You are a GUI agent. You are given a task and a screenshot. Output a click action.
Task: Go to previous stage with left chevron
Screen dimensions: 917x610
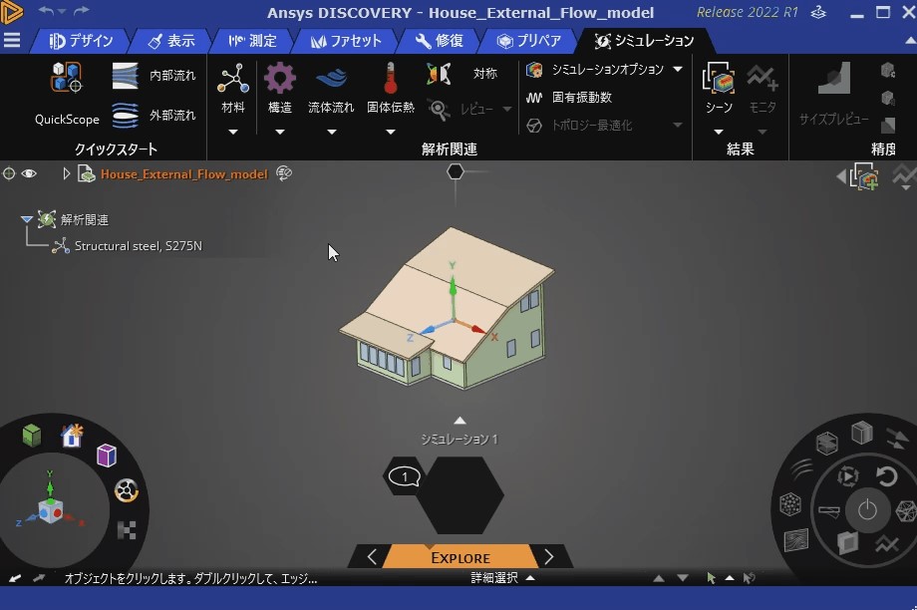(x=372, y=557)
